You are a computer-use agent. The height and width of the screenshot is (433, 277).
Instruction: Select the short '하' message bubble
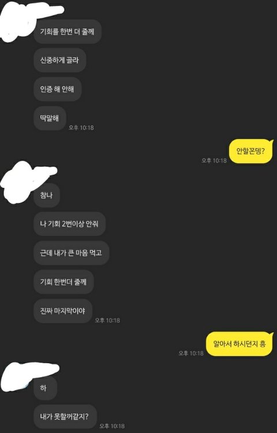pyautogui.click(x=45, y=388)
